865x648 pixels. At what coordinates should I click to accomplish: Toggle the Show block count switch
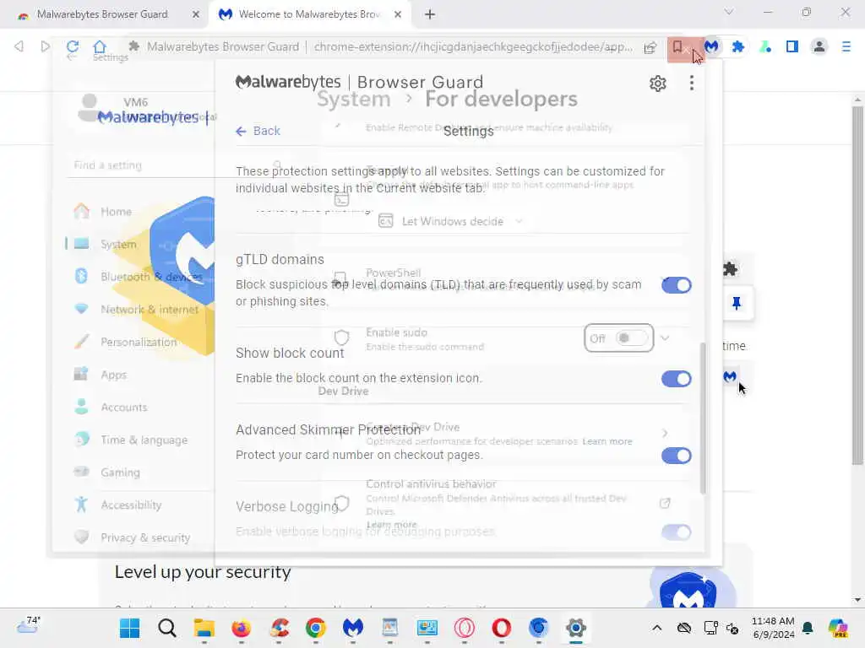pos(677,379)
